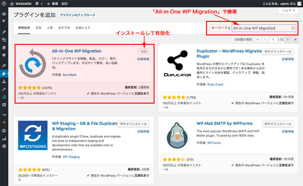Open the Duplicator plugin title link
The height and width of the screenshot is (186, 303).
click(229, 54)
